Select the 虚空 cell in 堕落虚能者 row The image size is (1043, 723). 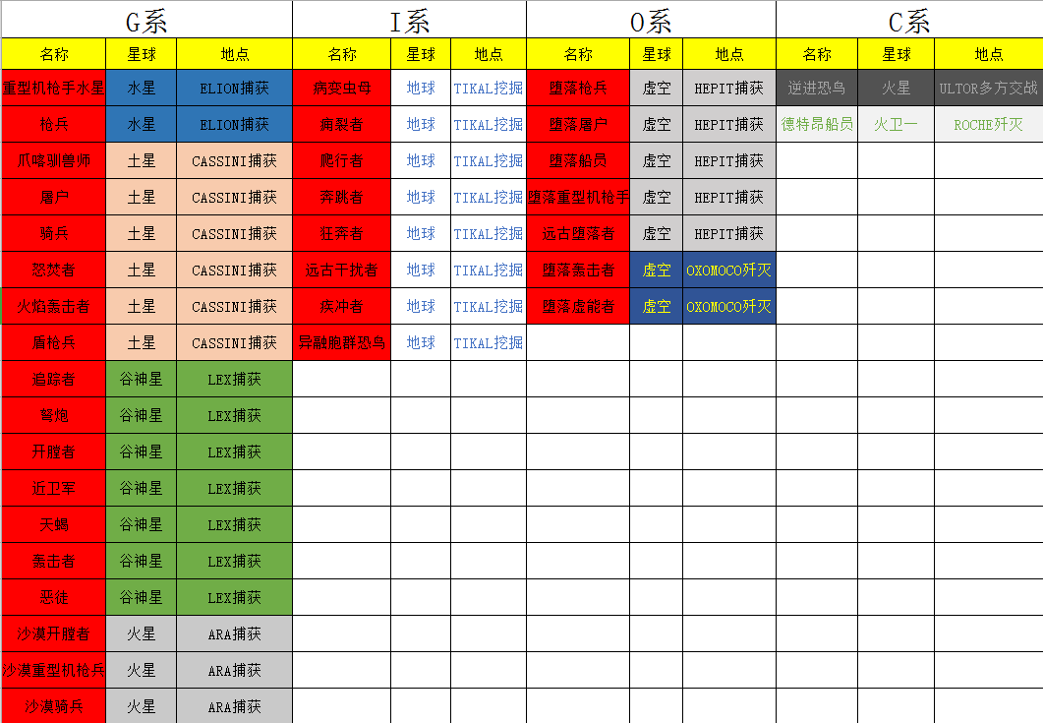pos(656,306)
